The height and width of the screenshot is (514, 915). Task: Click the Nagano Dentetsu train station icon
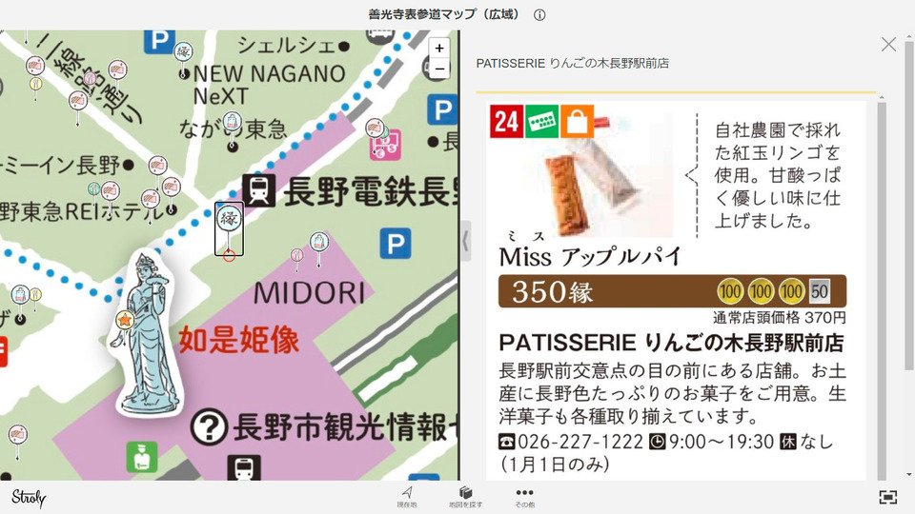(x=259, y=190)
